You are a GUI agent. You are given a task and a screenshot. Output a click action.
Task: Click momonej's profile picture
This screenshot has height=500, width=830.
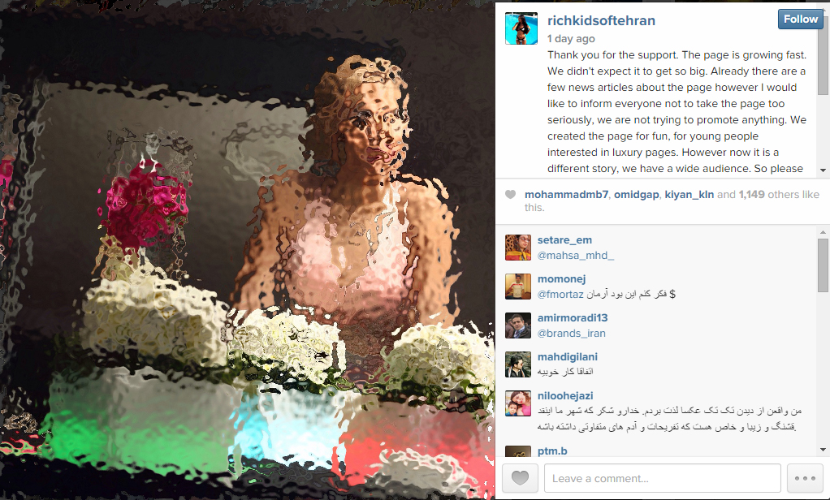[517, 287]
